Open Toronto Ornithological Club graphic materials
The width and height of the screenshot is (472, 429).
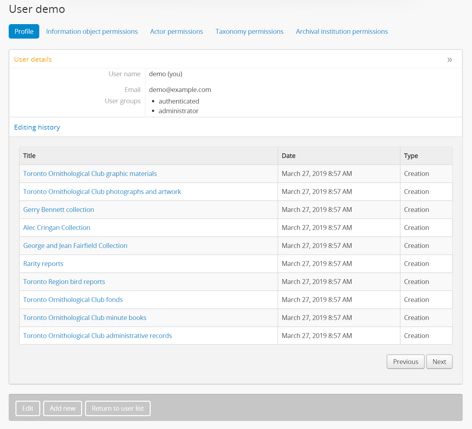coord(90,174)
